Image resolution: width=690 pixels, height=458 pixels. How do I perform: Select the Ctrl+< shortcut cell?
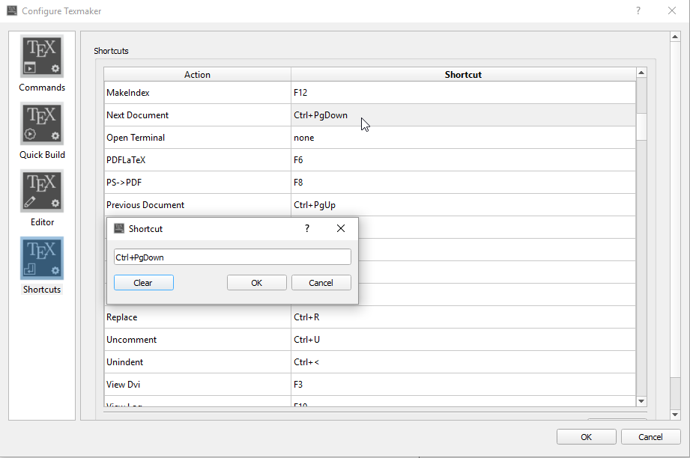pyautogui.click(x=463, y=362)
